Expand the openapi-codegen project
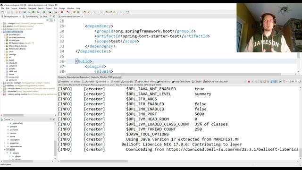Screen dimensions: 302x170 pyautogui.click(x=2, y=83)
